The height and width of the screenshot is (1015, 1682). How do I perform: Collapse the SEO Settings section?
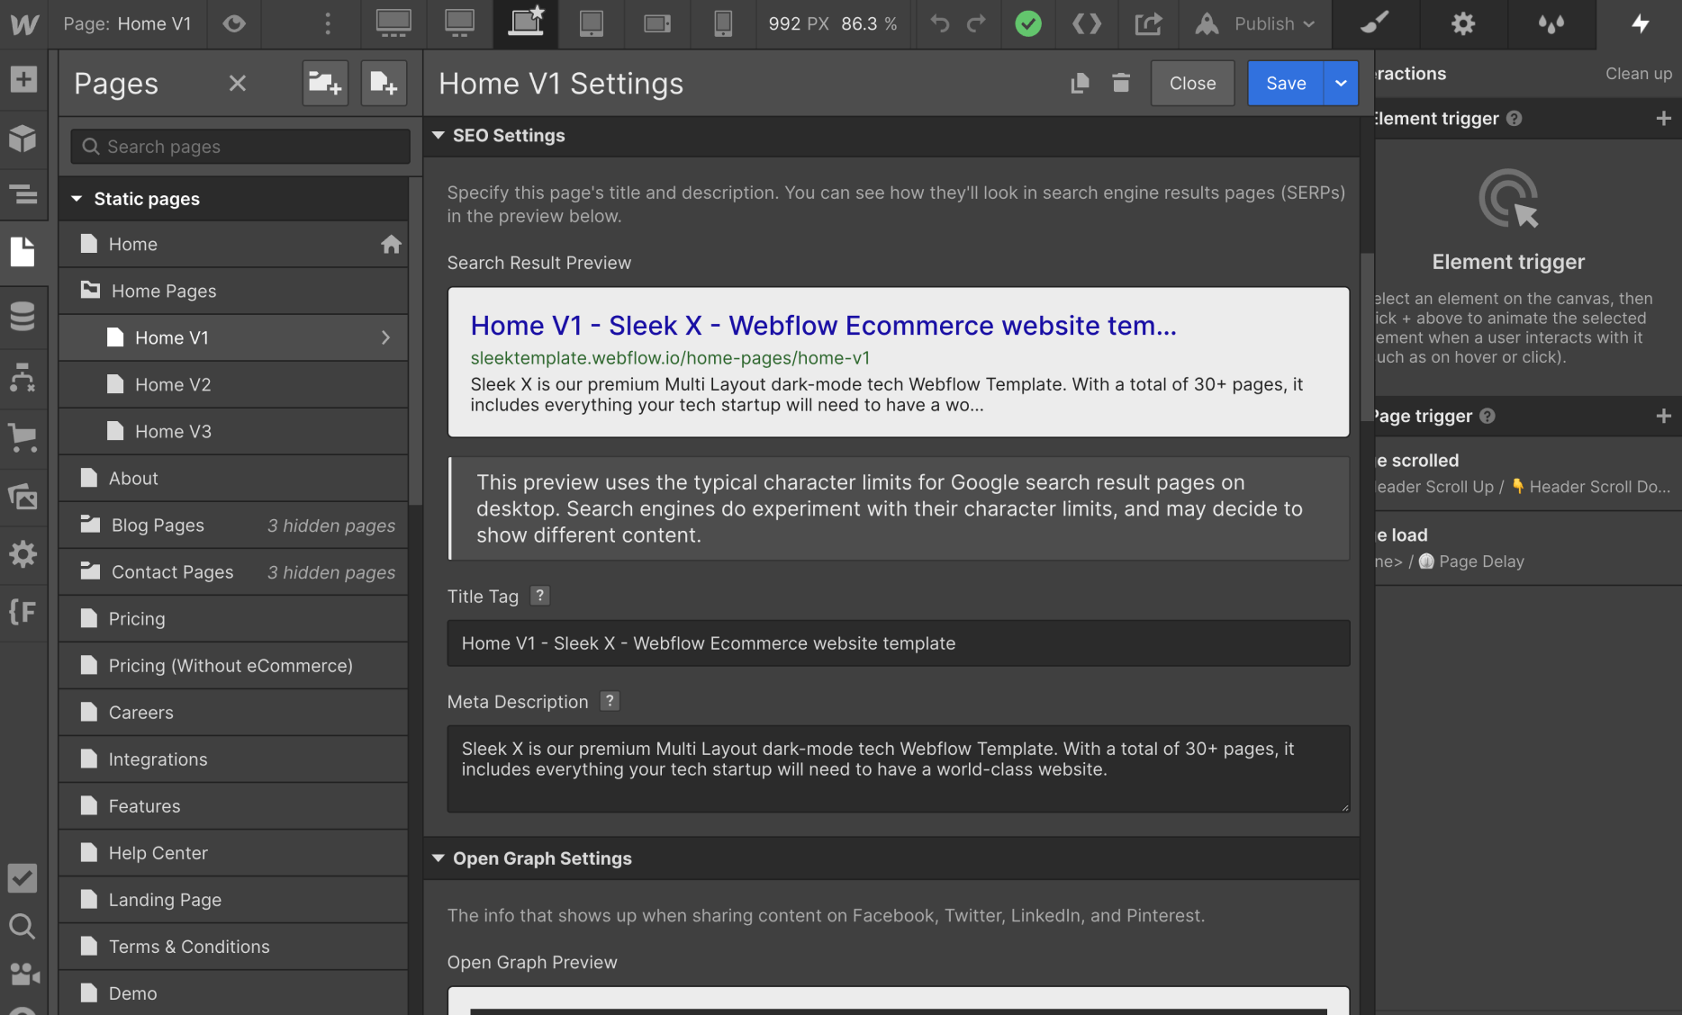(439, 135)
